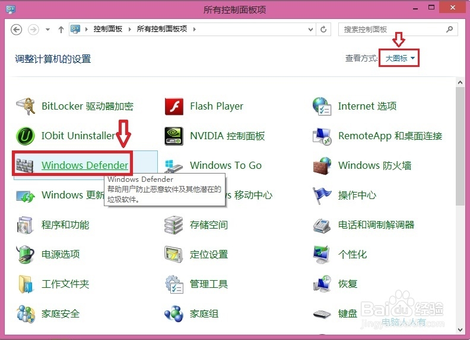
Task: Click the scrollbar up arrow
Action: [460, 82]
